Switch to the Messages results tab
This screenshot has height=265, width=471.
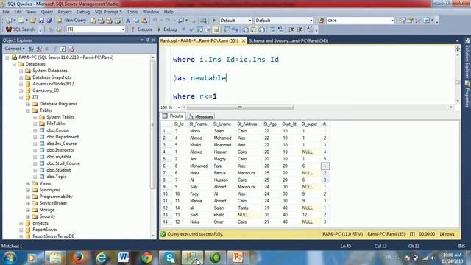(x=200, y=116)
